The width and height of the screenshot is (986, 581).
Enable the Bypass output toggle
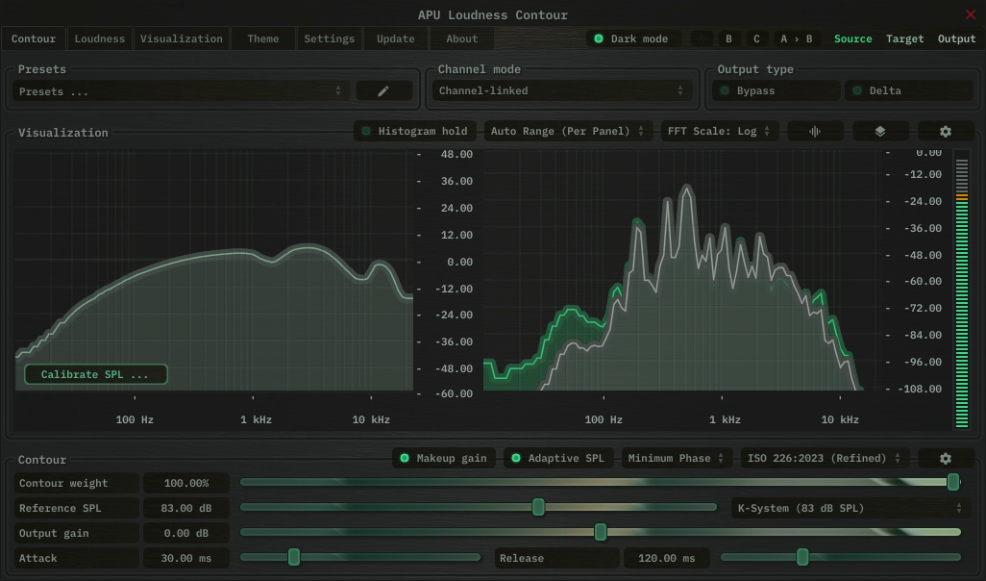coord(776,90)
